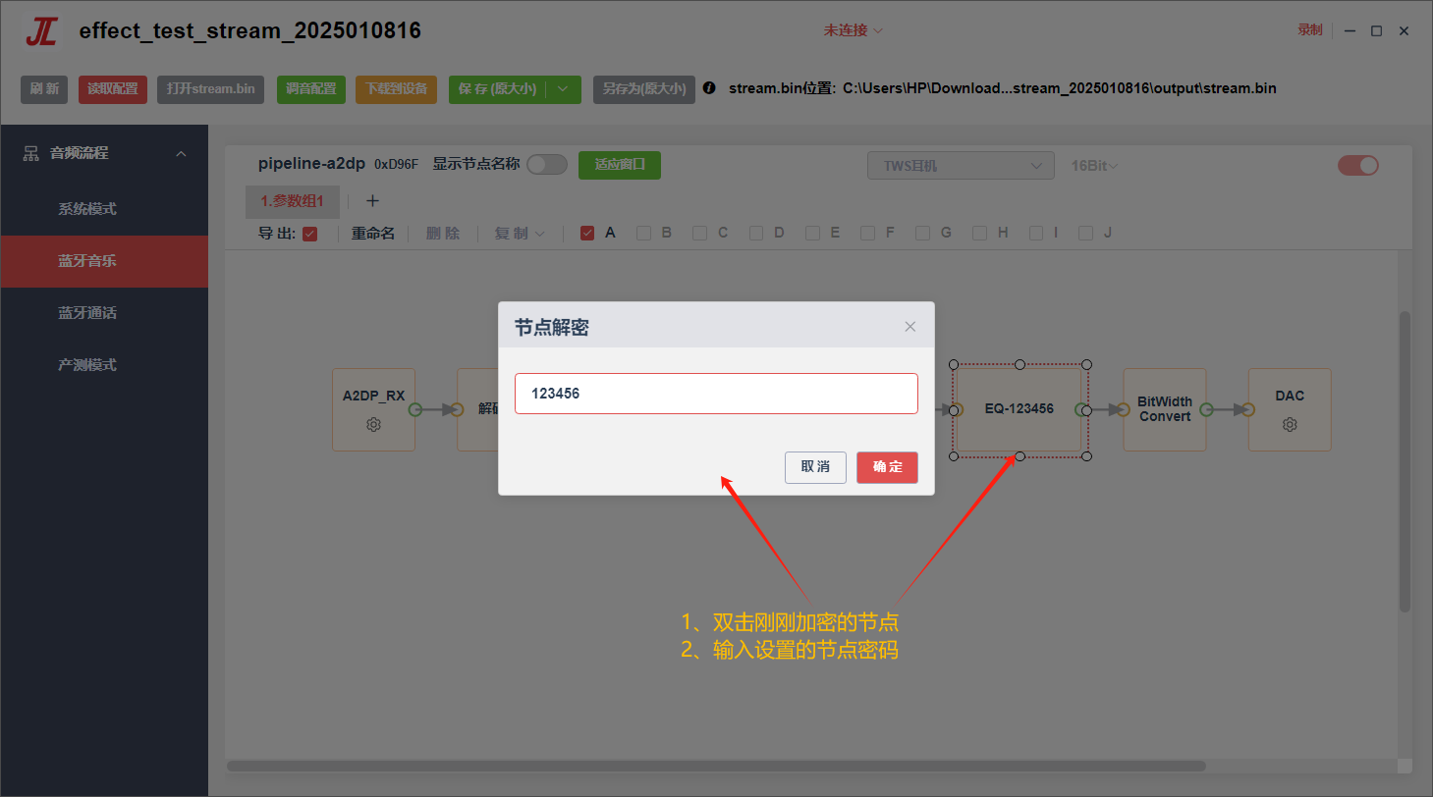Select 产测模式 in sidebar
This screenshot has width=1433, height=797.
coord(104,365)
